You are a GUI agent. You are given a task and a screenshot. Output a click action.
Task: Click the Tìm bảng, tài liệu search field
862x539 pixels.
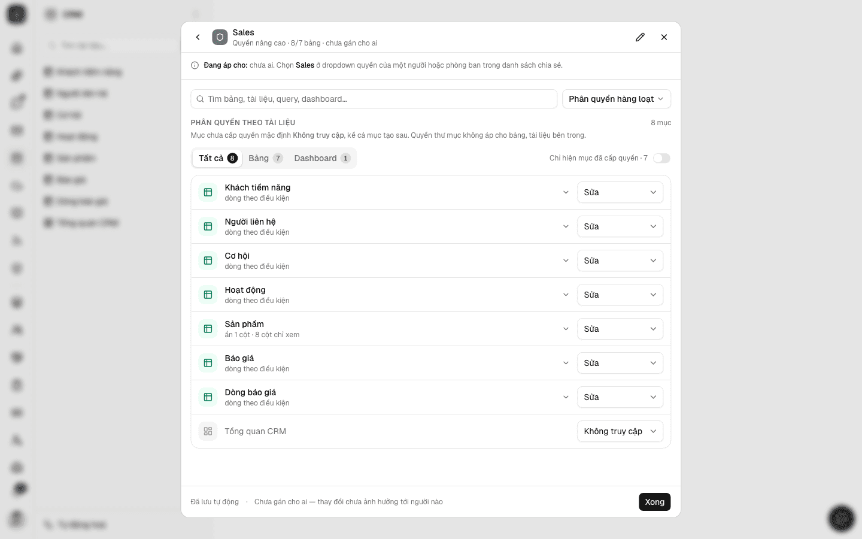coord(374,99)
